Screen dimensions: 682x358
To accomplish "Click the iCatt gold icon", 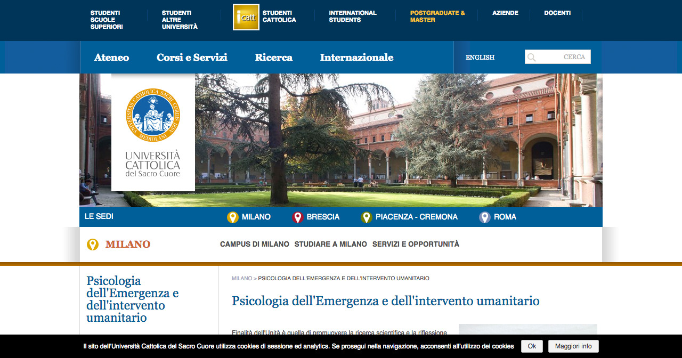I will pyautogui.click(x=246, y=17).
